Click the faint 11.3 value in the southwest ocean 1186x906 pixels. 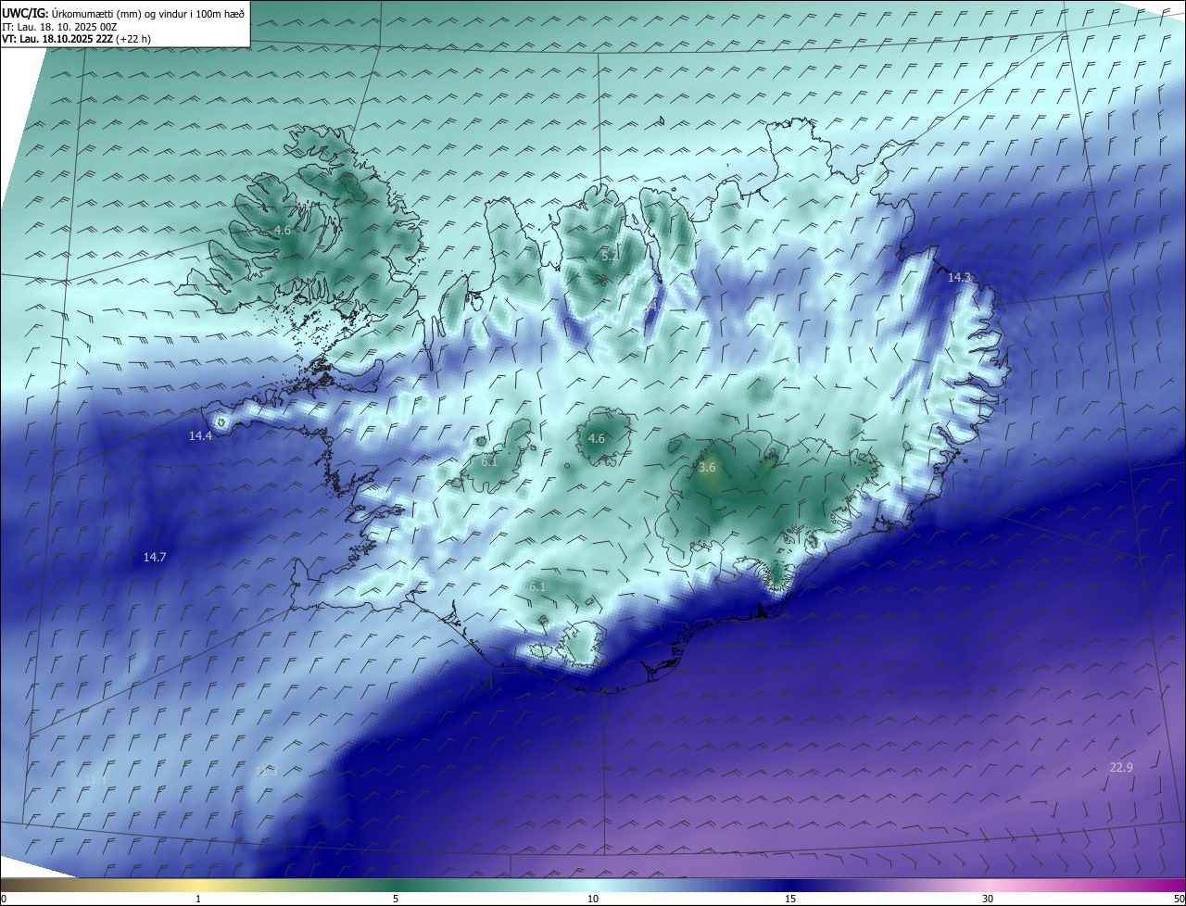point(266,771)
